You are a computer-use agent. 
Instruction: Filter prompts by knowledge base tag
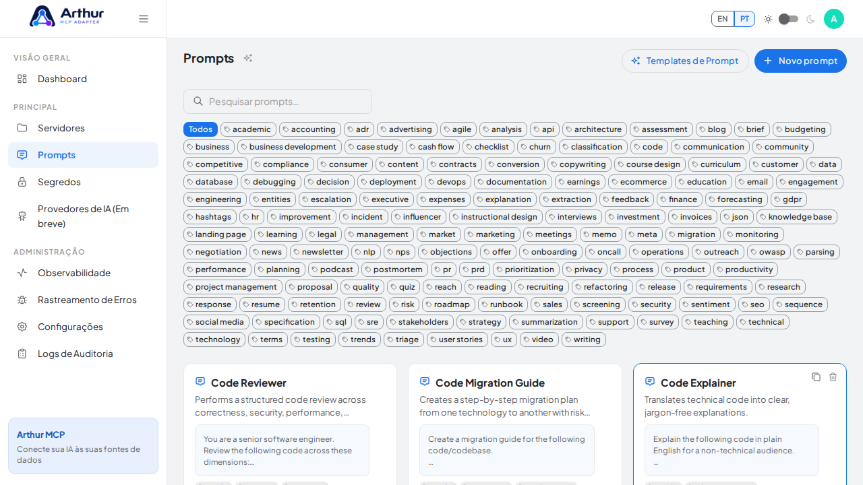[x=797, y=217]
